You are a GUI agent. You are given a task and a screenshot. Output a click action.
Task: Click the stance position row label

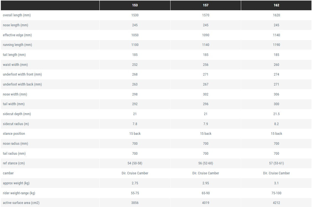coord(14,134)
